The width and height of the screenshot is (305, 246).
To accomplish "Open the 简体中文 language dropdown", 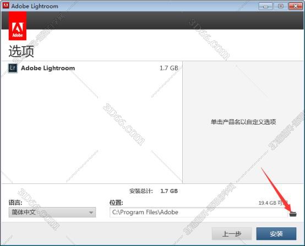I will click(x=52, y=213).
